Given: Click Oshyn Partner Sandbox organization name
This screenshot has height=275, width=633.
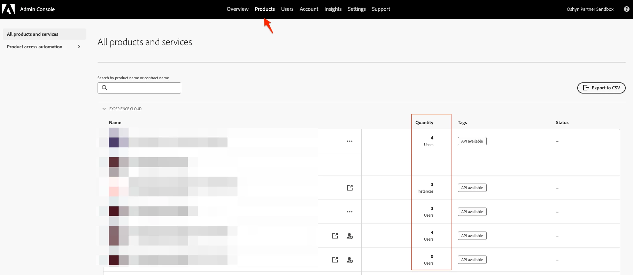Looking at the screenshot, I should [x=590, y=9].
